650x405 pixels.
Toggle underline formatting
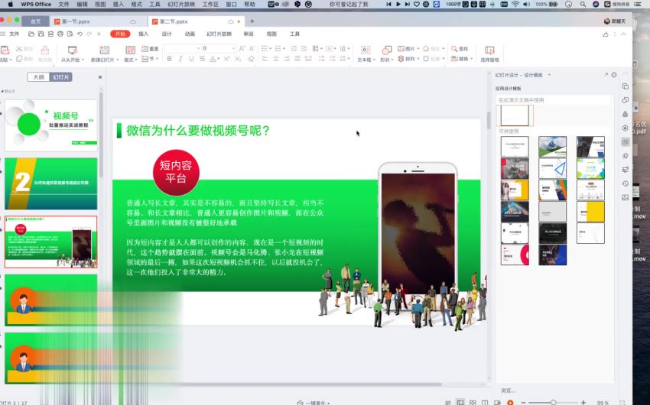pyautogui.click(x=191, y=59)
